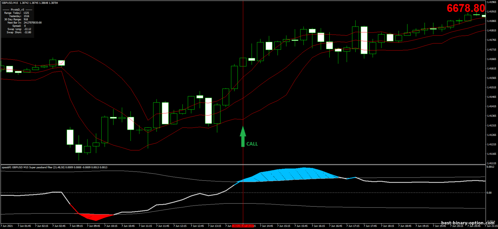Screen dimensions: 498x229
Task: Click the 1.41365 price axis label
Action: point(491,116)
